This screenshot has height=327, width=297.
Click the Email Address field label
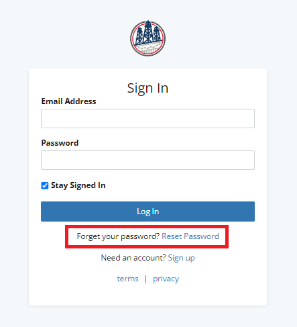coord(68,101)
